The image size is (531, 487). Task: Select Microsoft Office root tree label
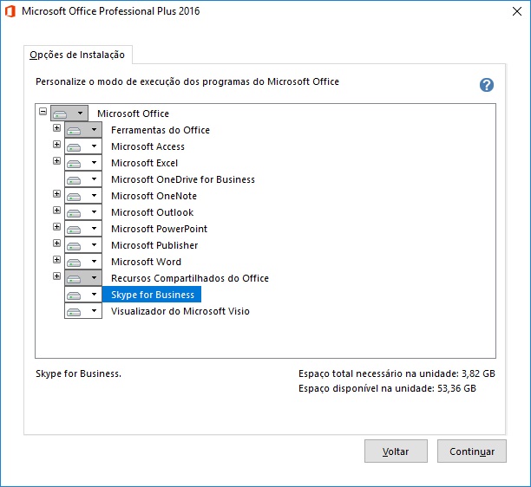click(x=133, y=114)
